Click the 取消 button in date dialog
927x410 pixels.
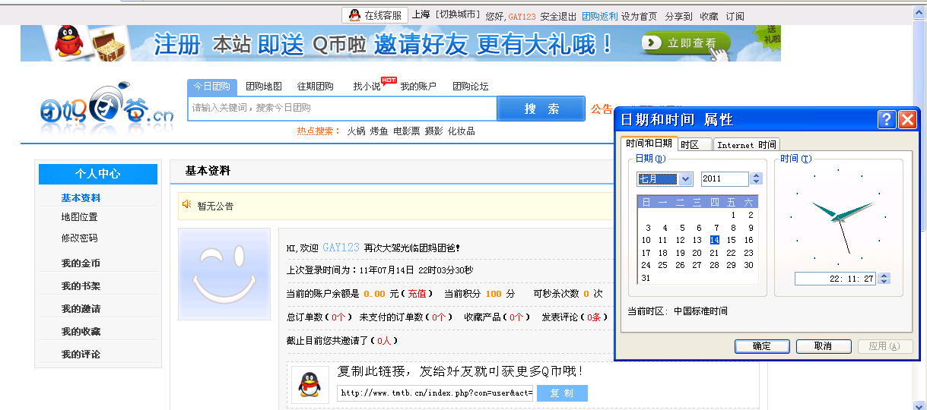pos(823,346)
